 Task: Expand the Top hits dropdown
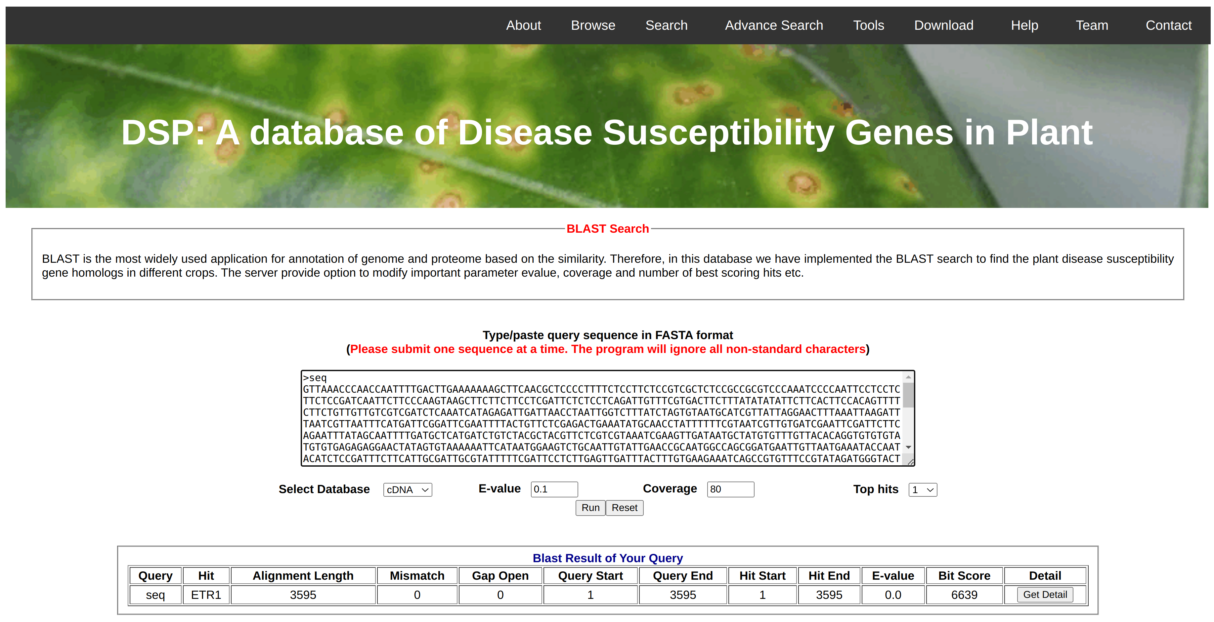922,490
